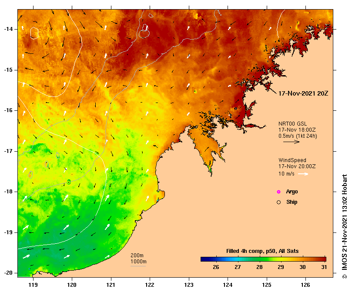Screen dimensions: 352x292
Task: Click the 'Ship' legend label
Action: tap(292, 202)
